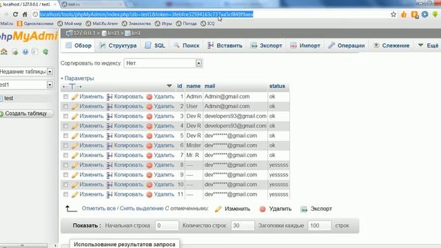Image resolution: width=441 pixels, height=248 pixels.
Task: Click the Отметить все link
Action: coord(99,209)
